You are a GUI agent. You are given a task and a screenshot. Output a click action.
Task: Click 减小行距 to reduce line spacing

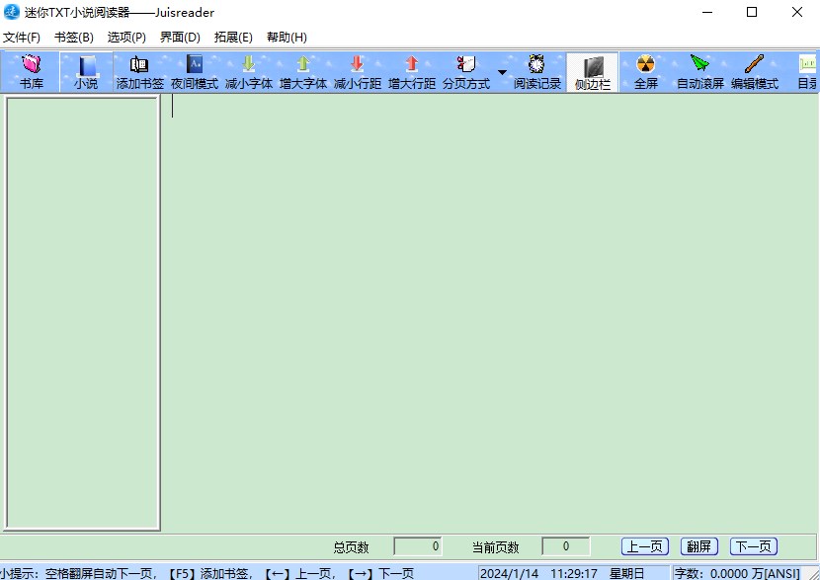pyautogui.click(x=358, y=72)
